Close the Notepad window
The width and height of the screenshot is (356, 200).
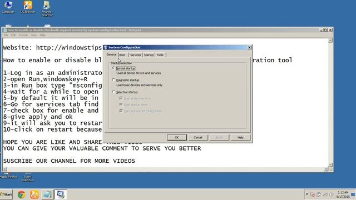point(330,30)
